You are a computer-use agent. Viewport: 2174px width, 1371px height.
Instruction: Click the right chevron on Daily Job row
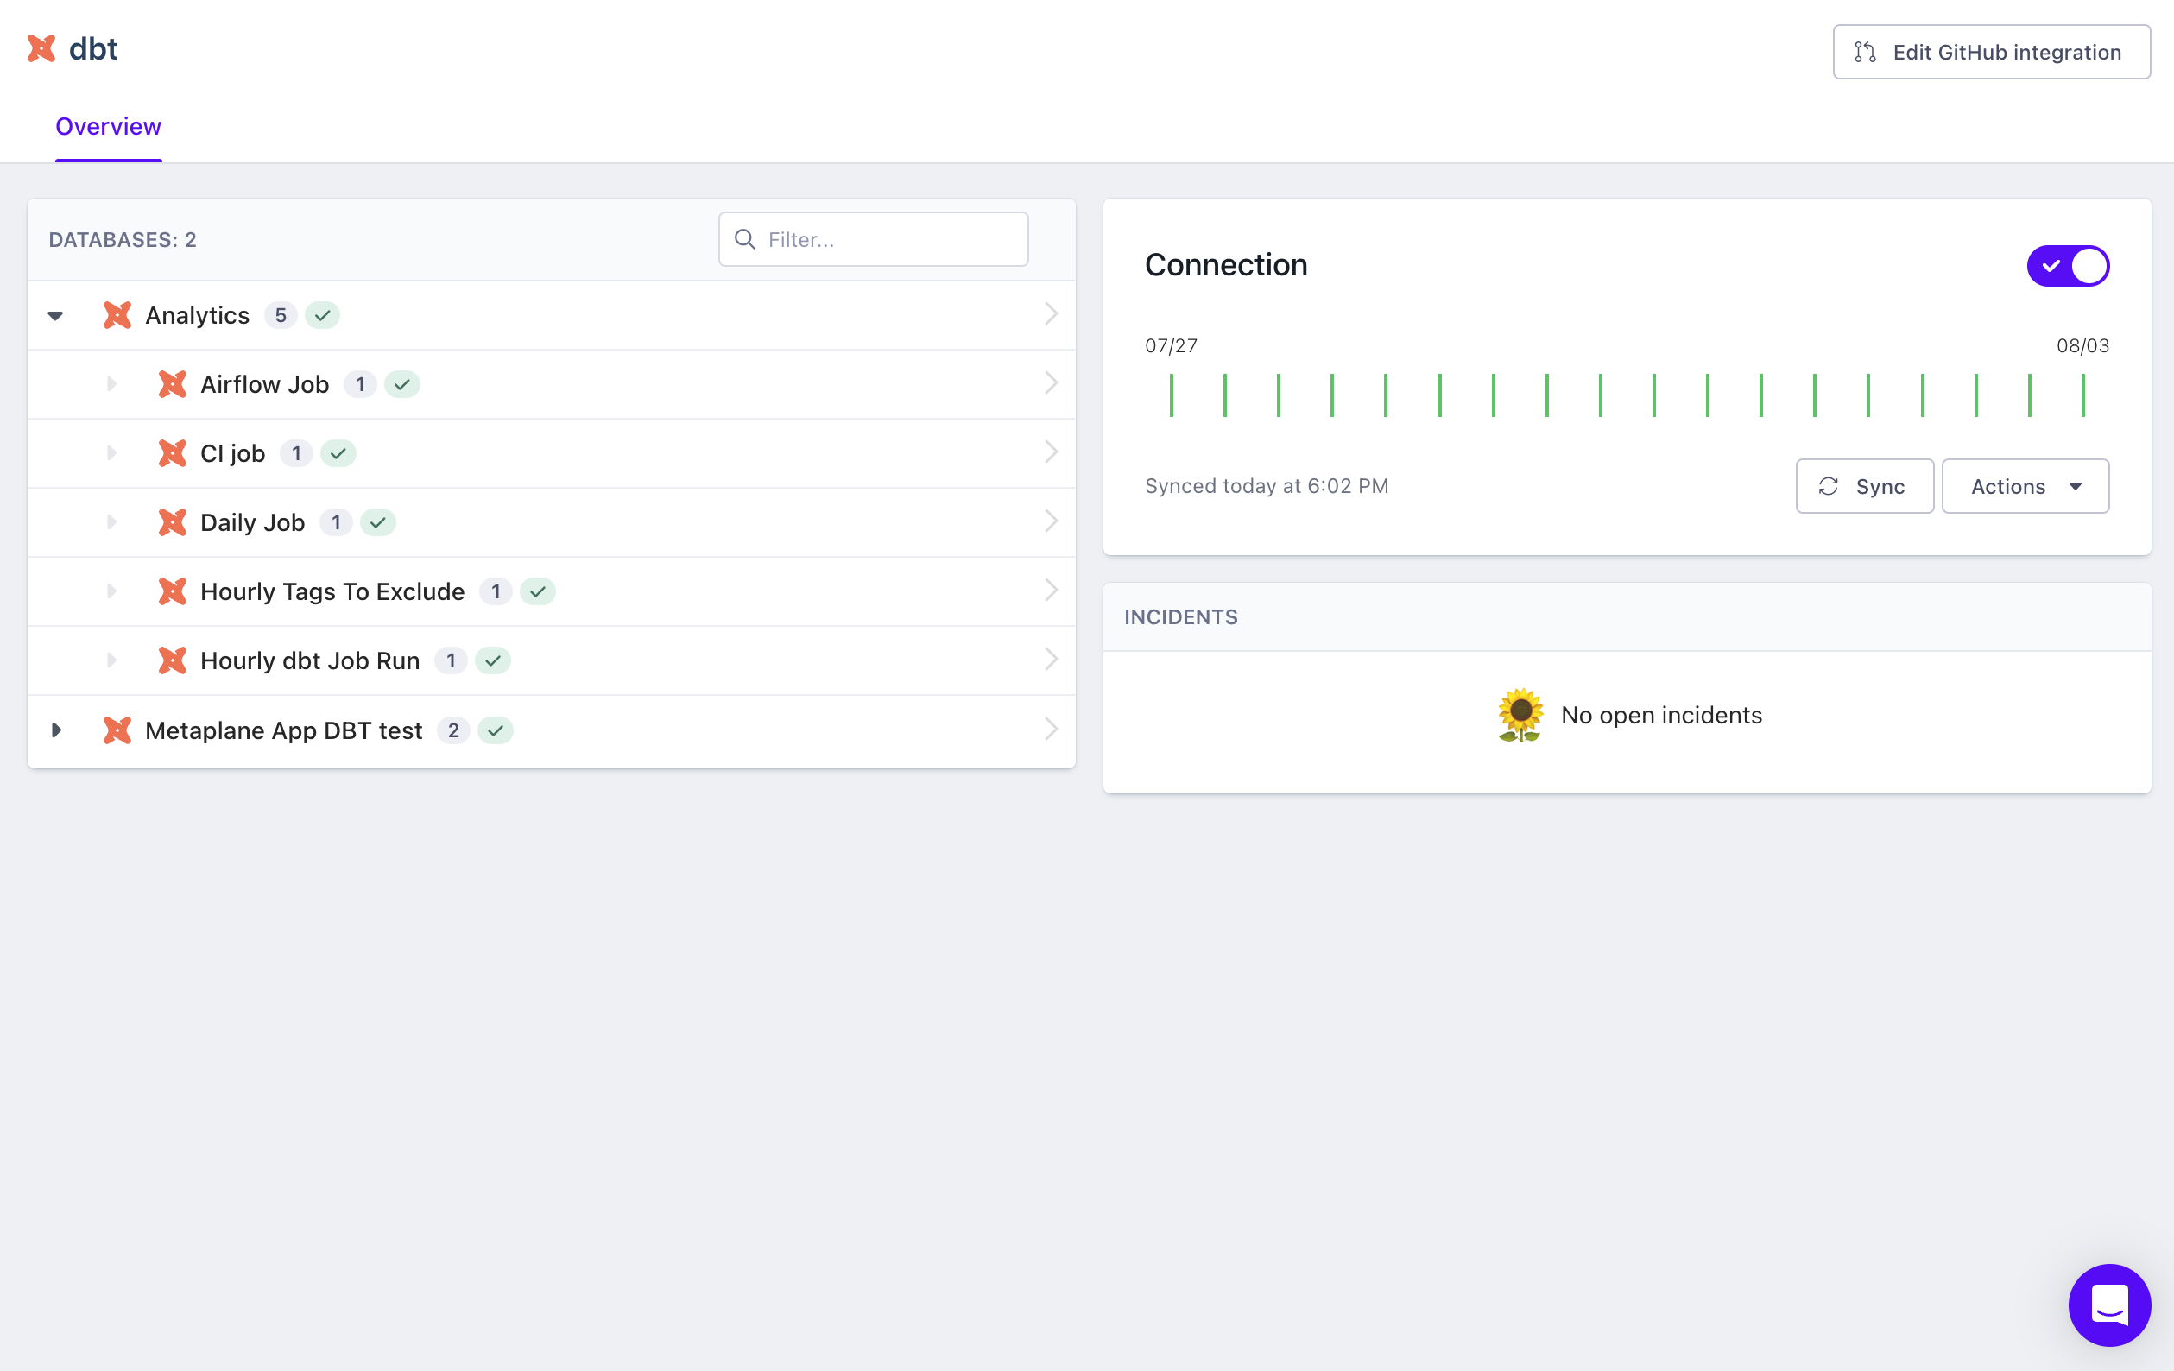1051,521
